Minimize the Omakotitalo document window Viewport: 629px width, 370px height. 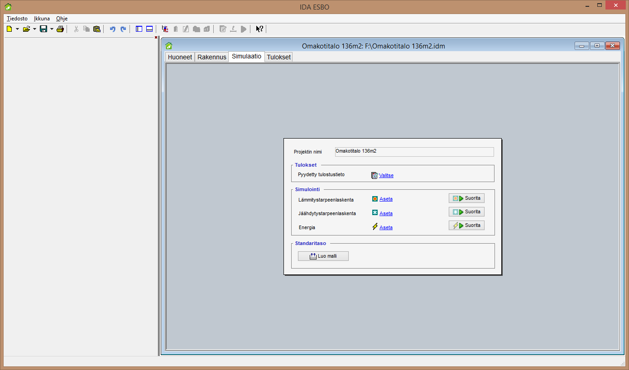coord(582,45)
